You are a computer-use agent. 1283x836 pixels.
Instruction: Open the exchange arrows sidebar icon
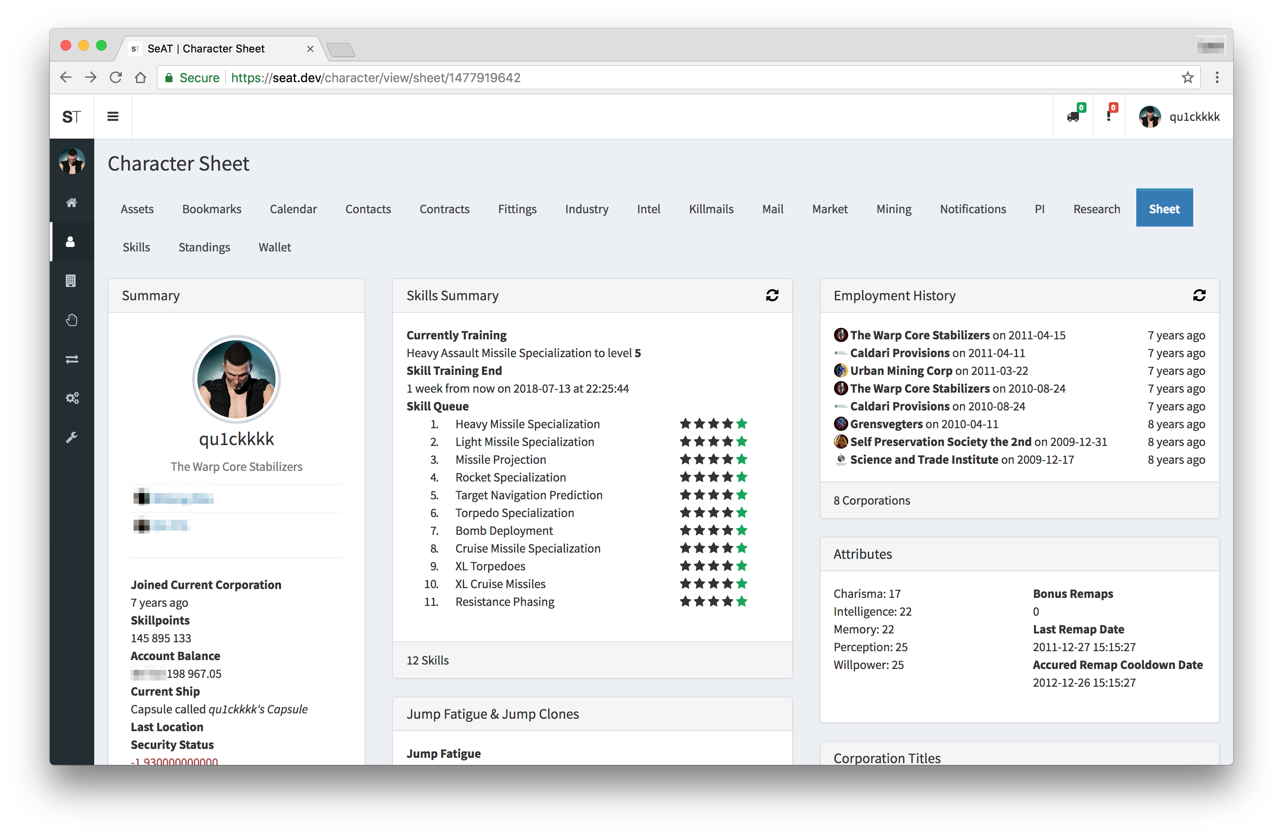(x=71, y=359)
